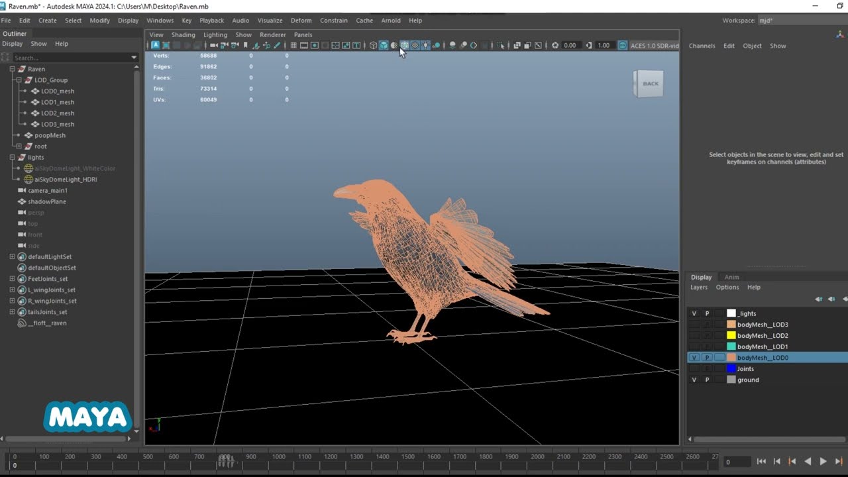Image resolution: width=848 pixels, height=477 pixels.
Task: Expand defaultLightSet in Outliner
Action: (x=12, y=257)
